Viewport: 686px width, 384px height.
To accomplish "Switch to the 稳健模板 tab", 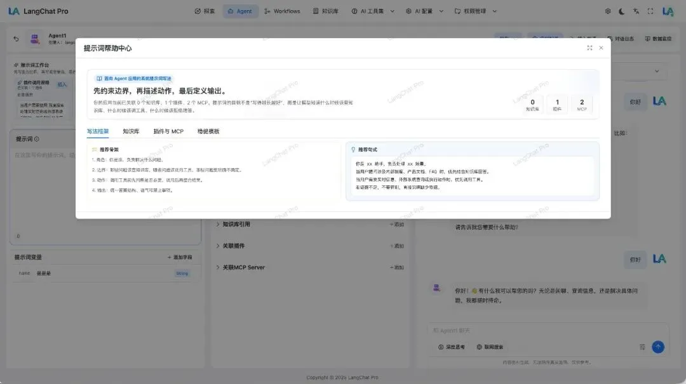I will (208, 131).
